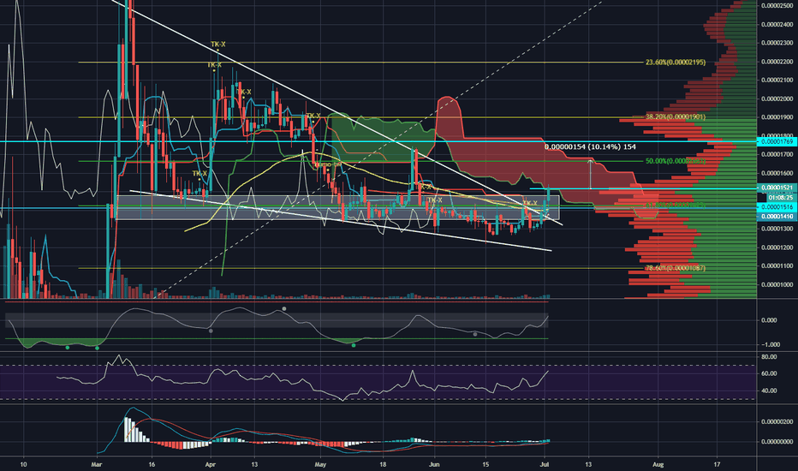The image size is (798, 471).
Task: Click 0.00001000 on the price axis
Action: pyautogui.click(x=777, y=284)
